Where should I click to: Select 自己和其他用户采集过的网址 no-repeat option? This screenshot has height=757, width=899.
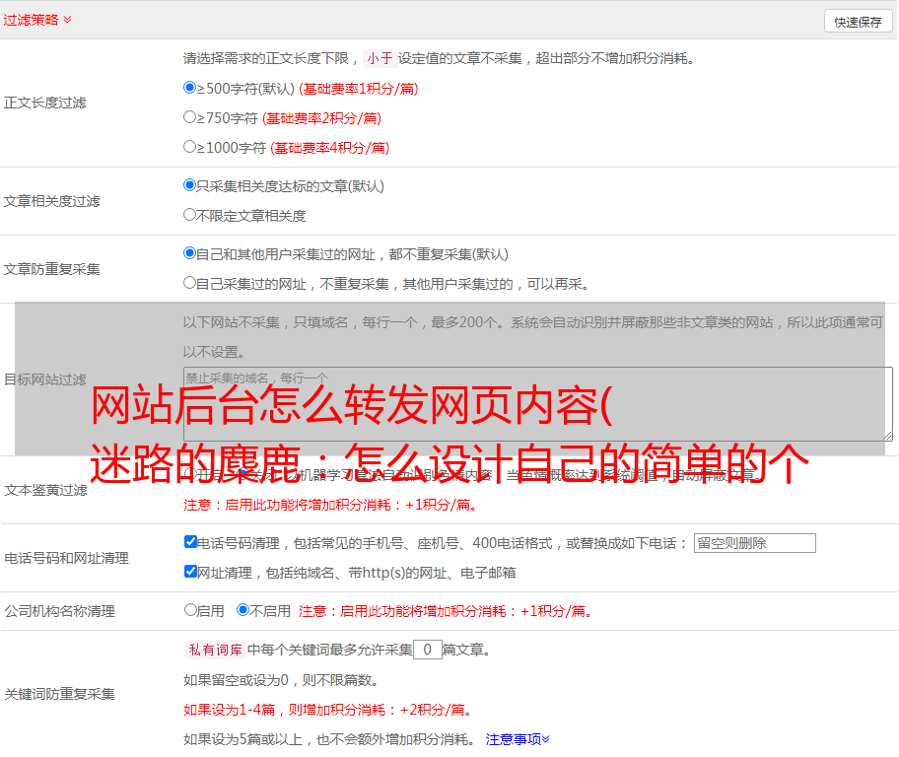click(x=190, y=253)
